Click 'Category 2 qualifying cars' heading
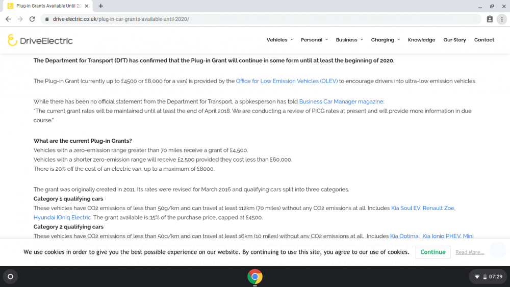The image size is (510, 287). [68, 227]
